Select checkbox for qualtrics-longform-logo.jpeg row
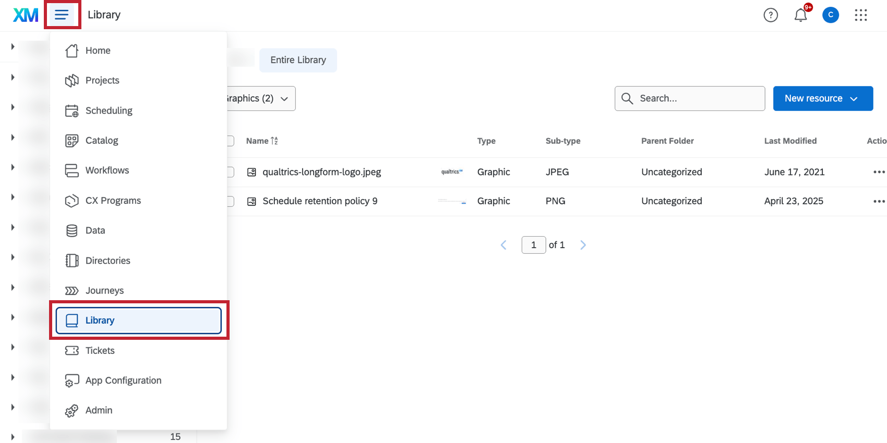 [231, 172]
